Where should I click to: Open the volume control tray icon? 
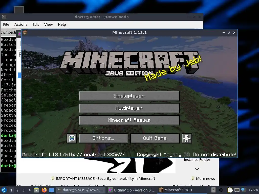(x=221, y=190)
